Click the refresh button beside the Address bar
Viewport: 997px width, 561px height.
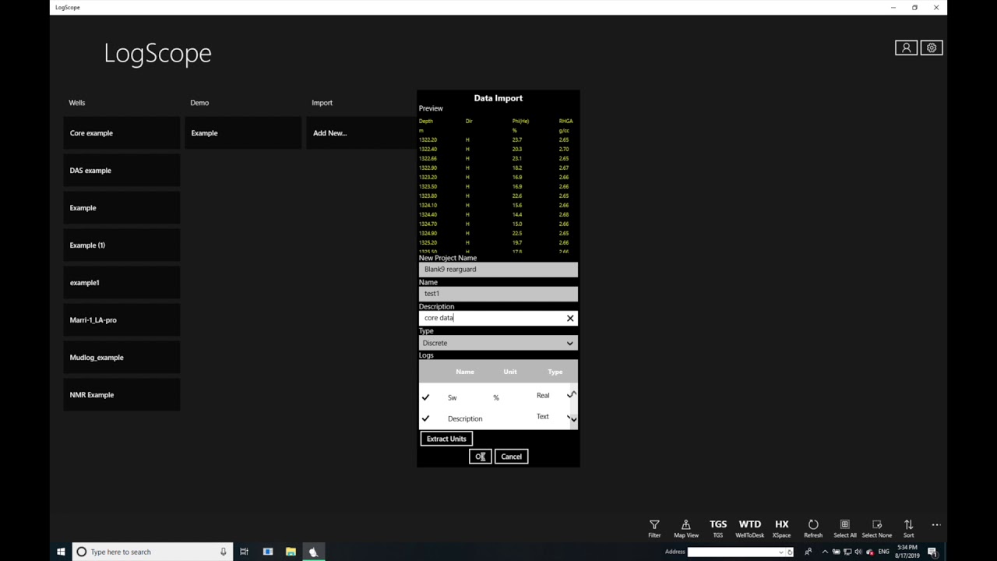(790, 552)
